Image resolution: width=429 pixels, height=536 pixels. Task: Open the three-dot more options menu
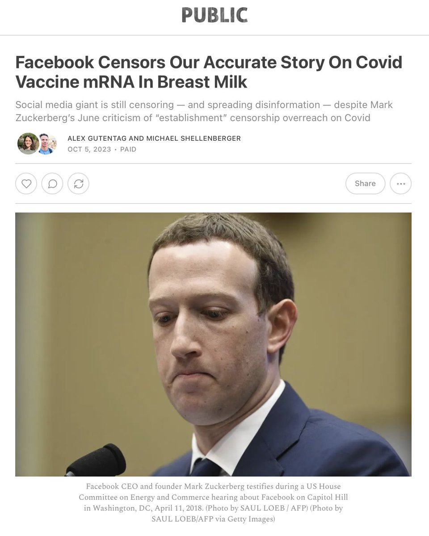click(401, 184)
